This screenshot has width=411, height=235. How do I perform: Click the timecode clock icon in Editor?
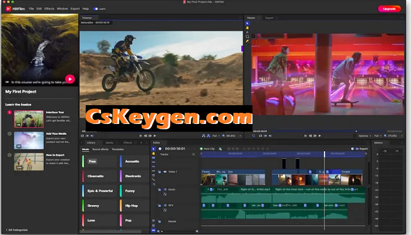coord(160,149)
